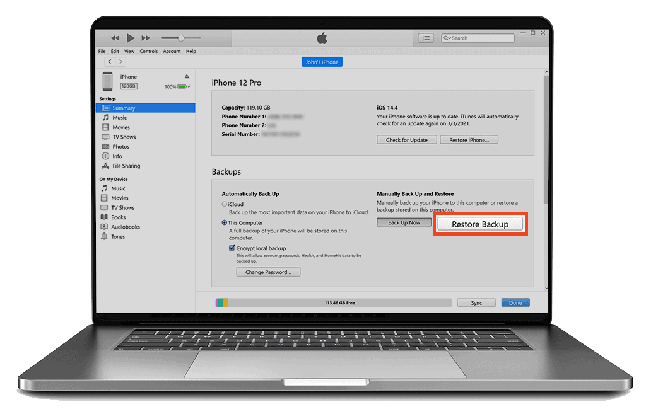Click the play button
The image size is (646, 419).
click(x=131, y=38)
